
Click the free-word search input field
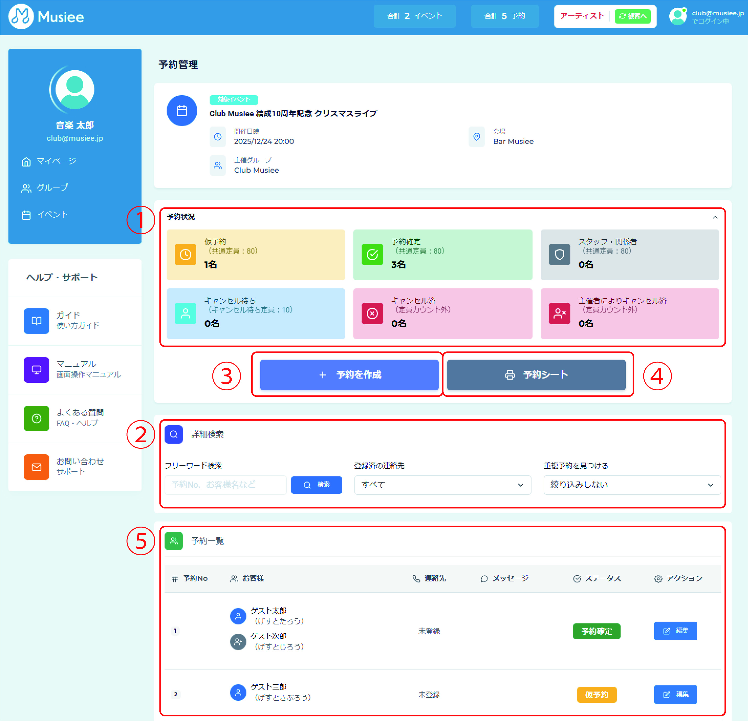click(225, 485)
